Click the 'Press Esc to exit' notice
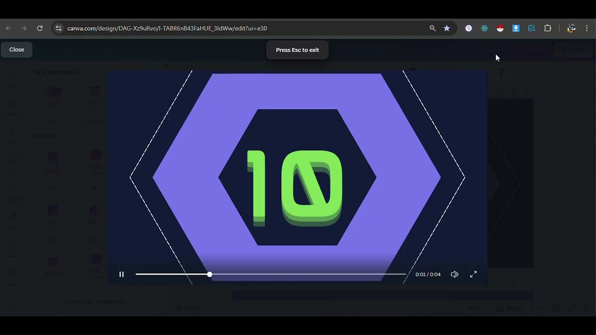Image resolution: width=596 pixels, height=335 pixels. (298, 50)
